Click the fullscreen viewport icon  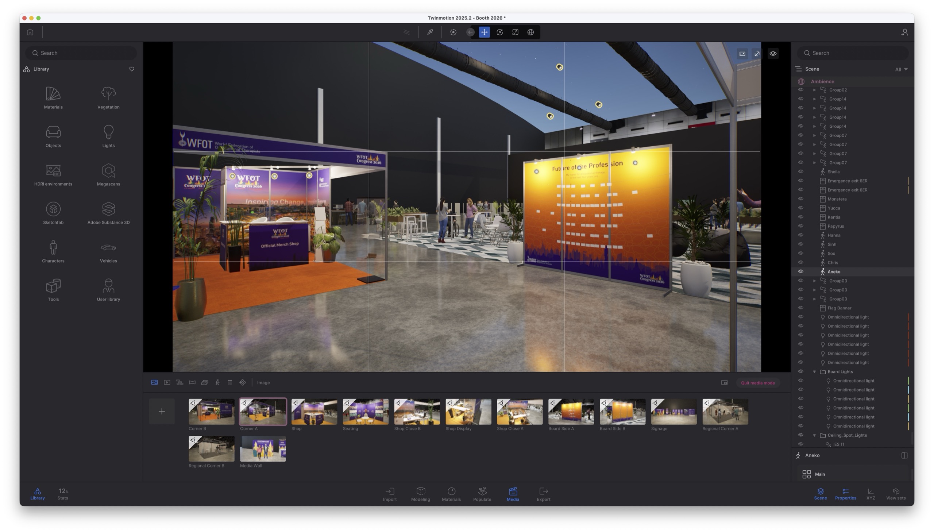pos(757,54)
